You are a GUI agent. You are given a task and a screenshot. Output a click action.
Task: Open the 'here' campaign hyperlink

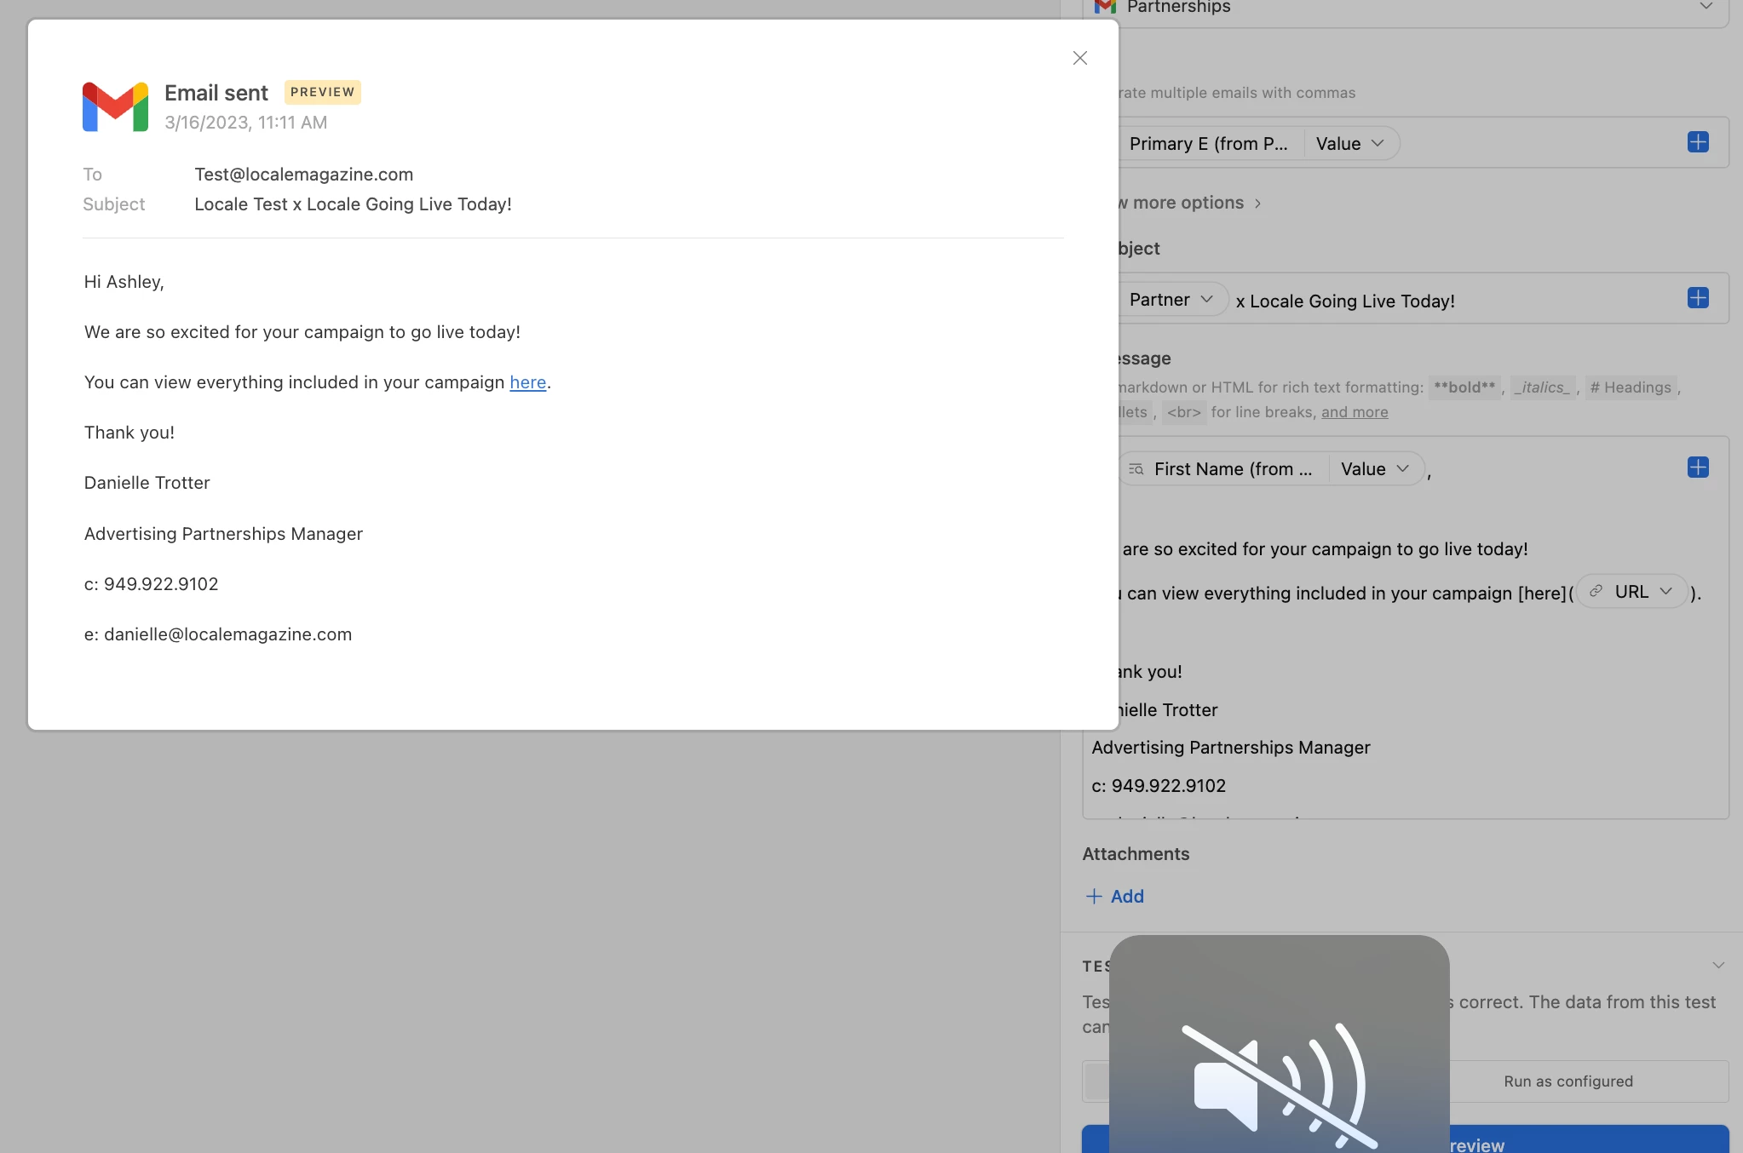click(527, 382)
